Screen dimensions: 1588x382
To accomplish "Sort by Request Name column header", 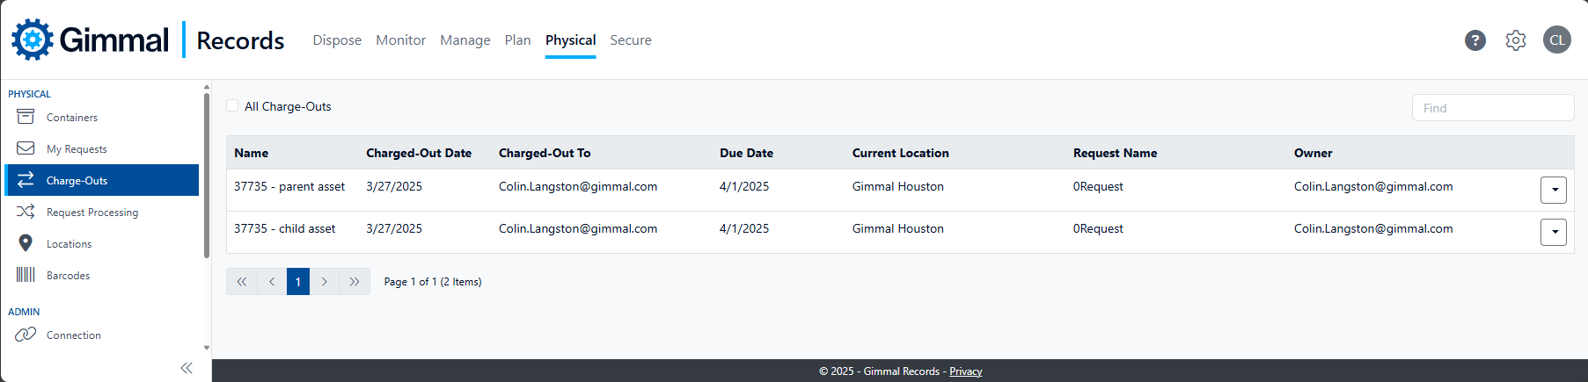I will (1115, 153).
